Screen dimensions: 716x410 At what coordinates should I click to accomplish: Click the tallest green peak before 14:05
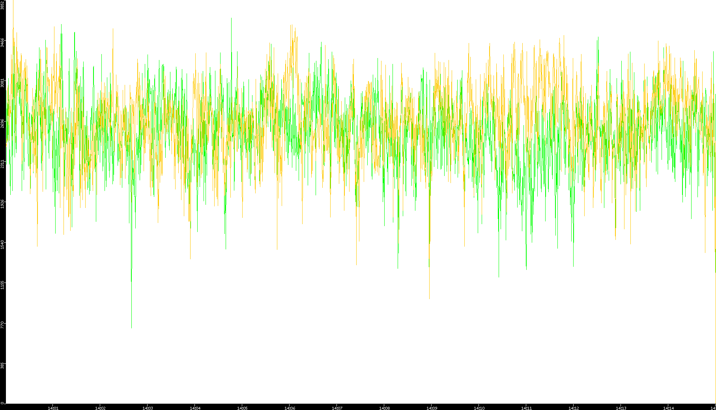point(231,18)
